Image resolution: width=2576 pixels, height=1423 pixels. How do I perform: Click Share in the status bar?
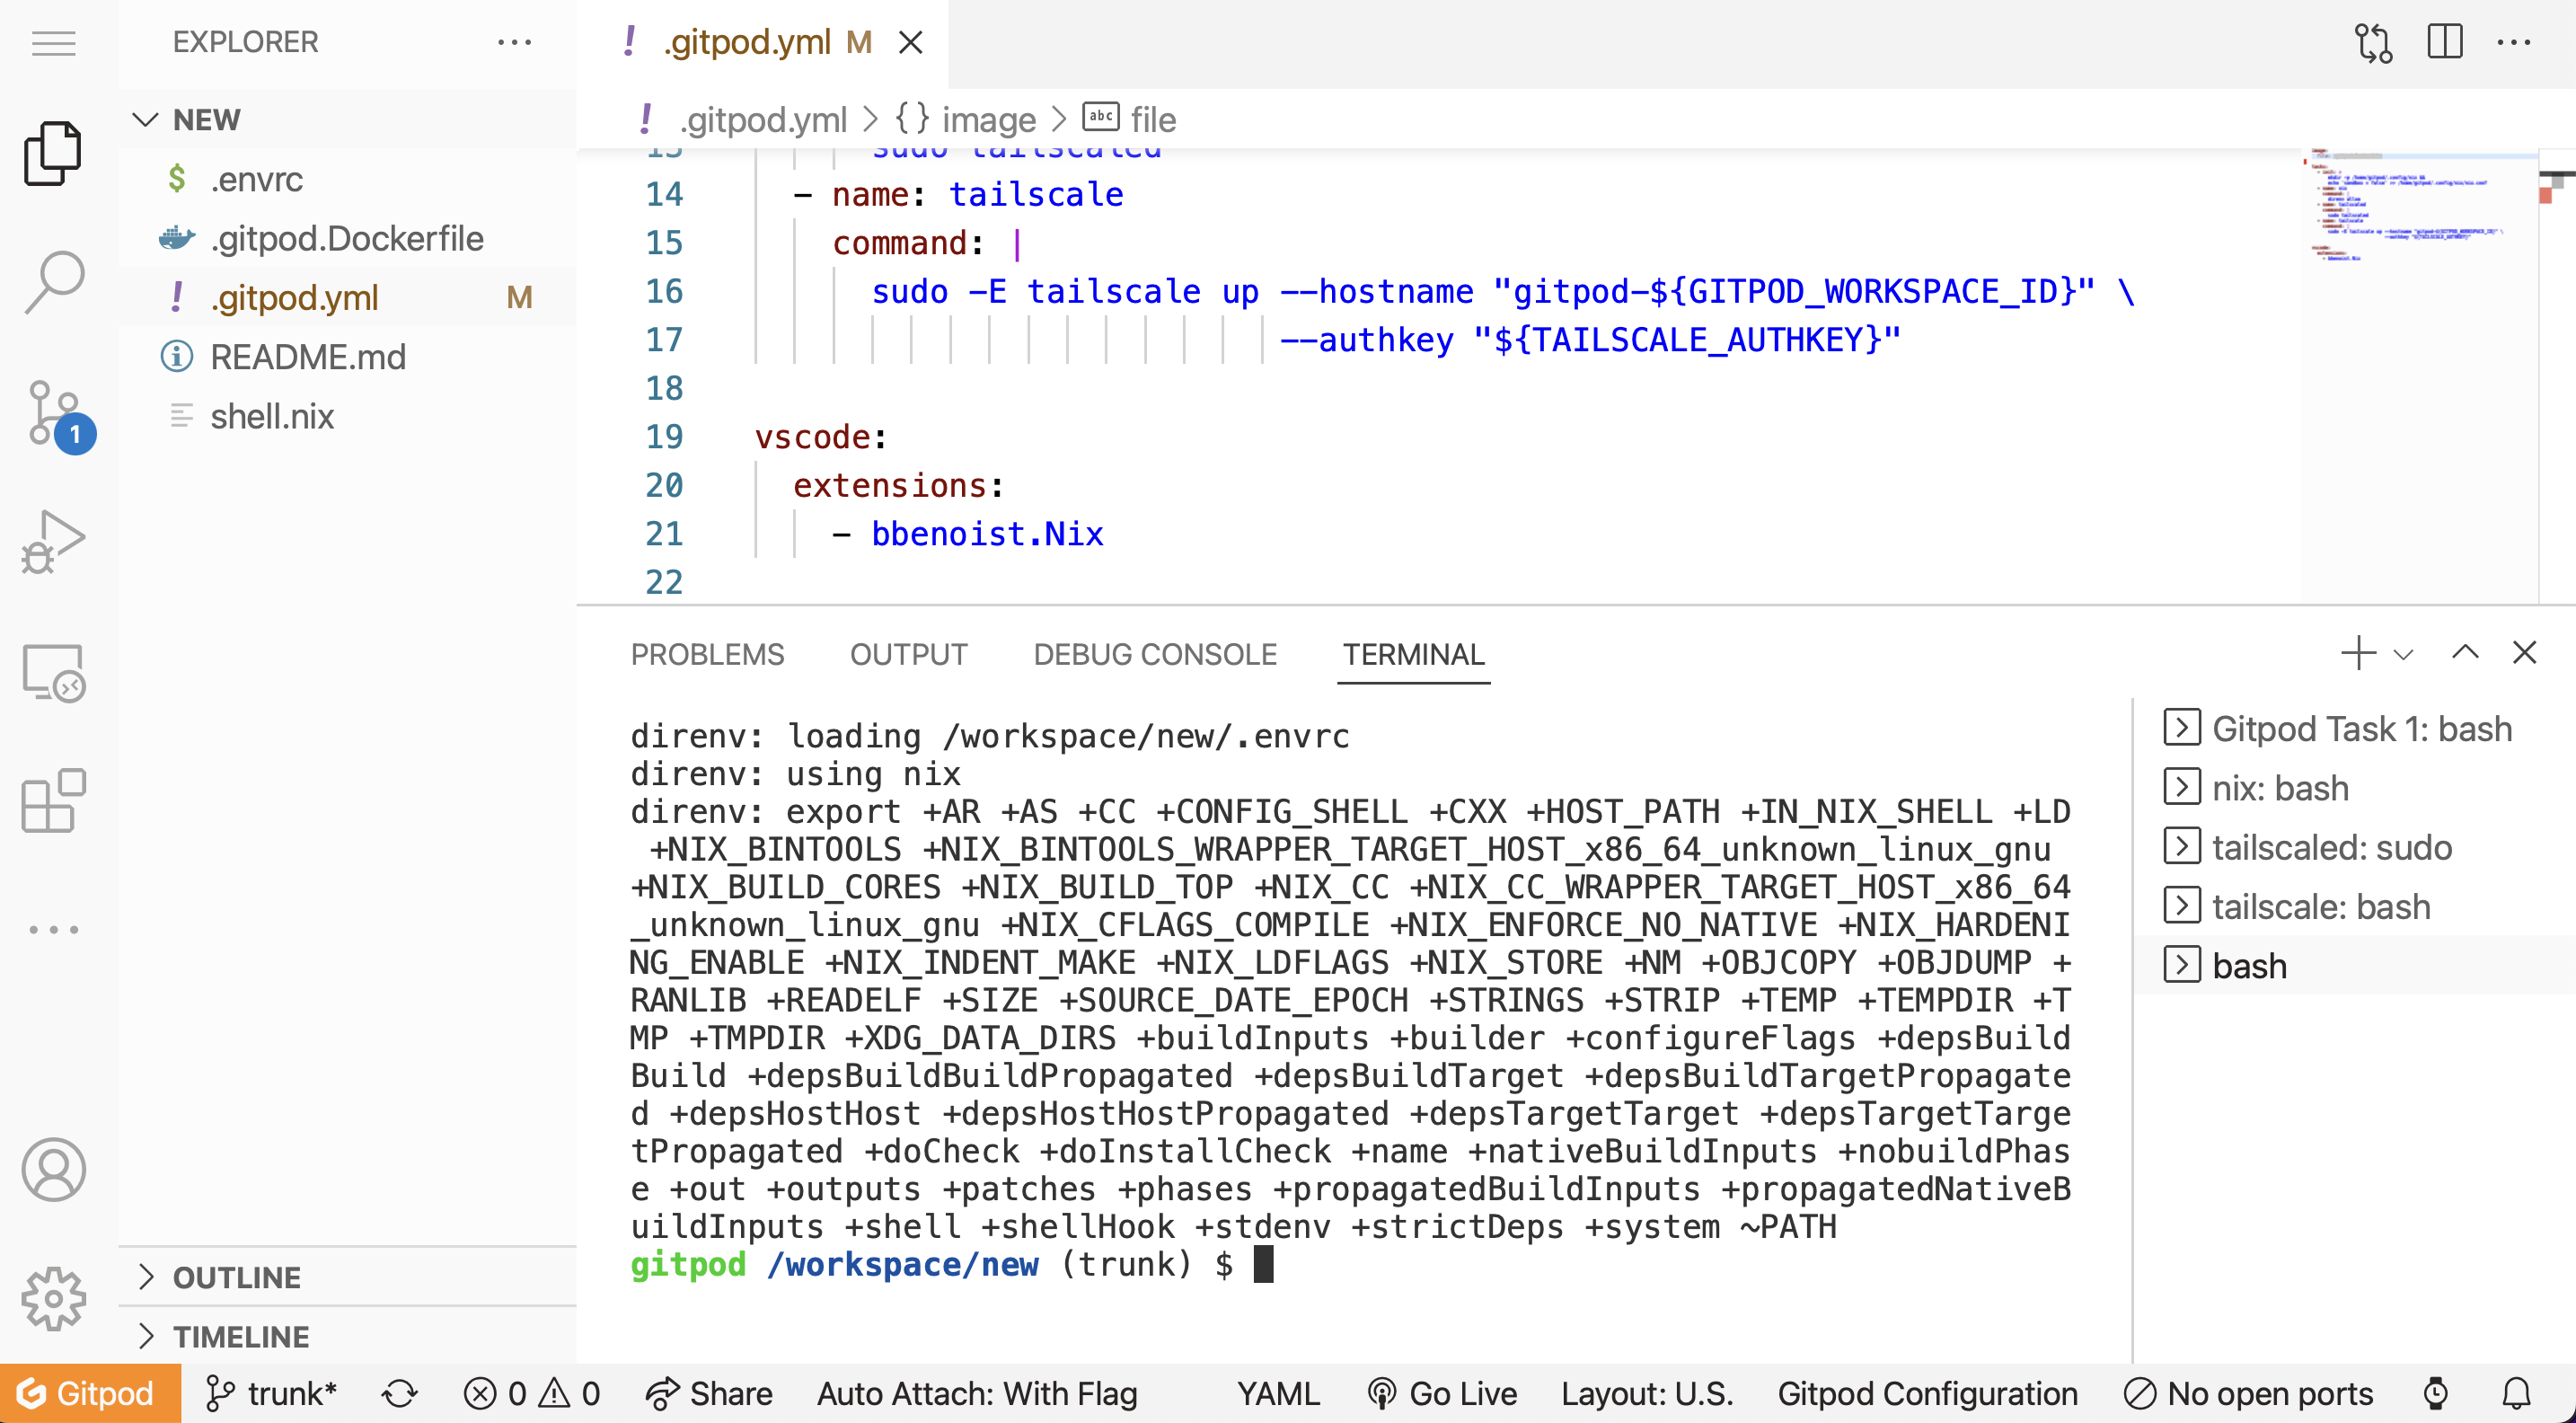(709, 1393)
